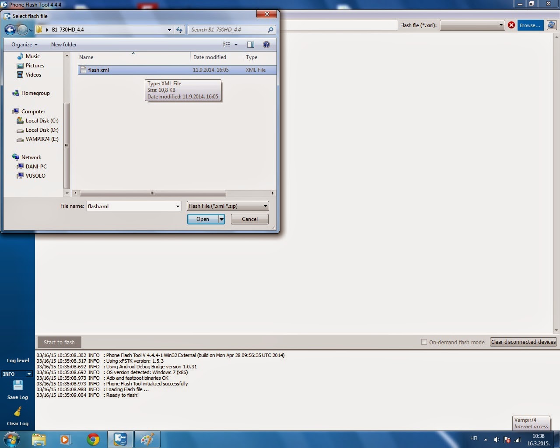Open the Flash file (*.xml) combo box
This screenshot has height=448, width=560.
coord(472,25)
